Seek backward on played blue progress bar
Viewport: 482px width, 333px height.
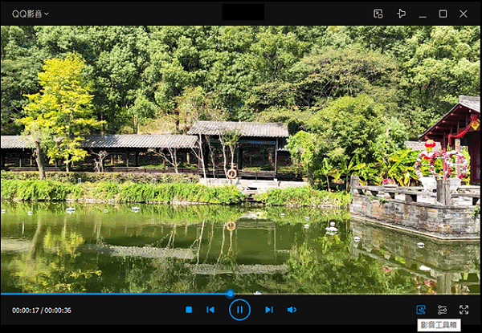click(112, 294)
